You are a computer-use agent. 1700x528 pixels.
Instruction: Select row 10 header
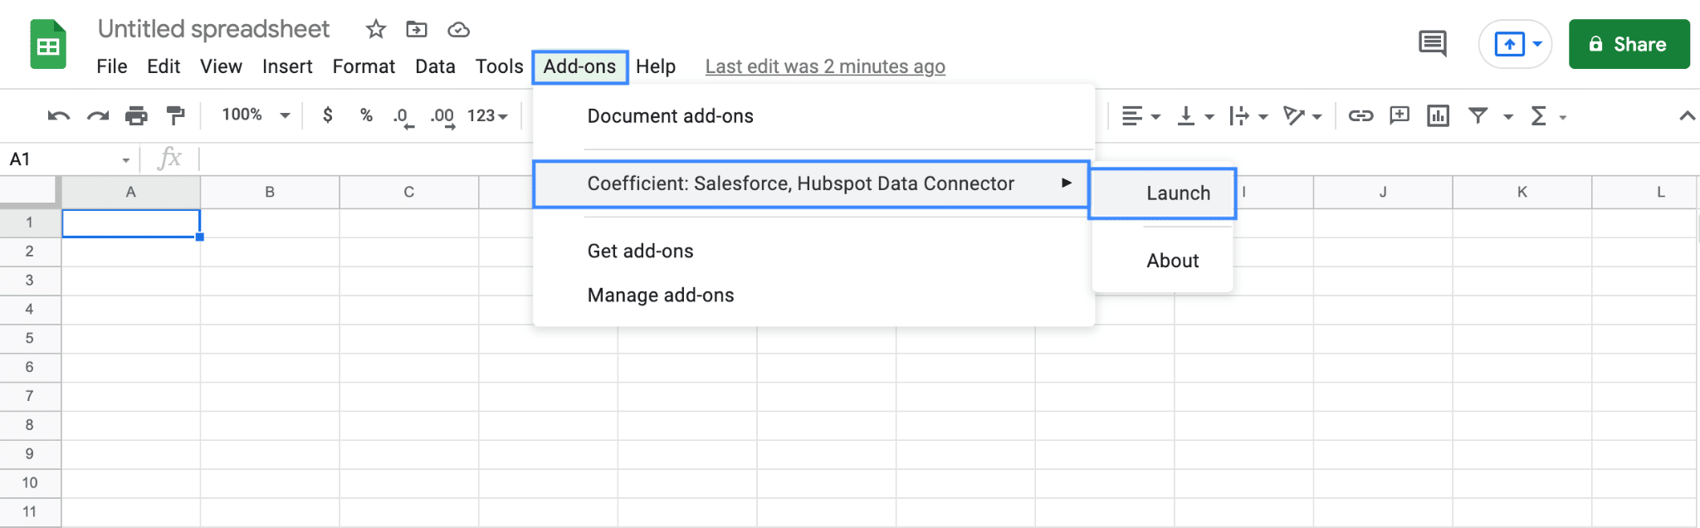[30, 482]
